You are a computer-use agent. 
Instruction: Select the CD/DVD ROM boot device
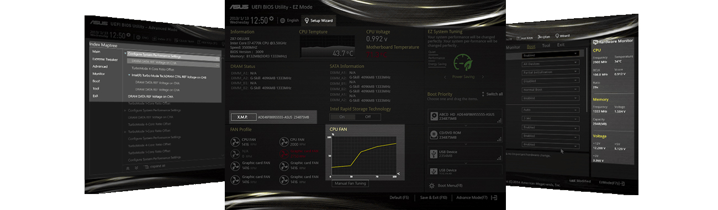pos(465,134)
